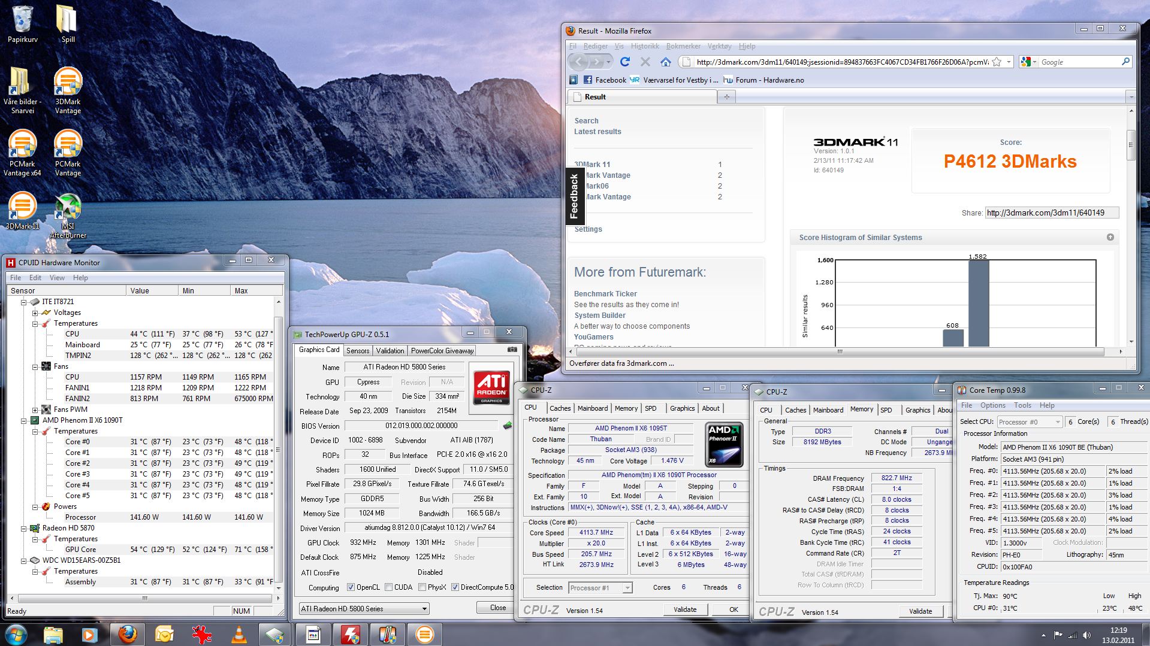1150x646 pixels.
Task: Expand the Fans PWM node
Action: pos(35,410)
